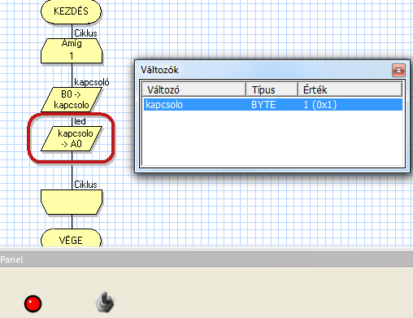Click the Érték column header

(x=350, y=89)
